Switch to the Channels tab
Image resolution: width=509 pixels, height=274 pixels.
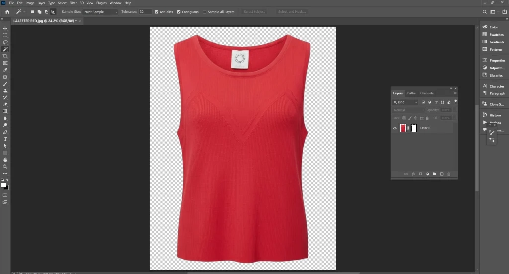pyautogui.click(x=426, y=93)
